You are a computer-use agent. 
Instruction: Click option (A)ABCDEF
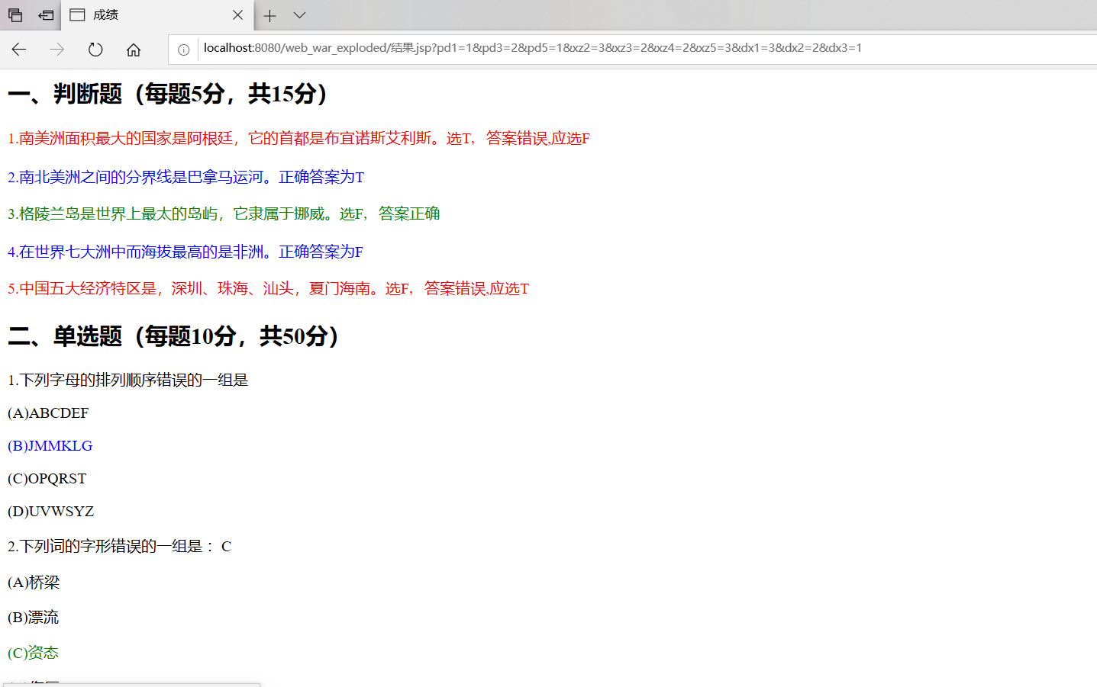coord(48,413)
